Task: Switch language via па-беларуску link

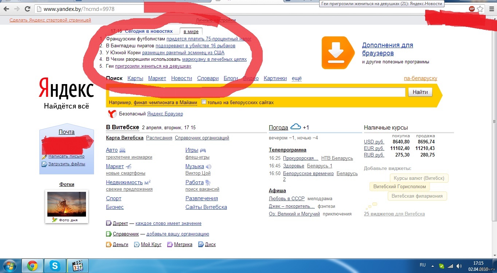Action: click(x=420, y=78)
